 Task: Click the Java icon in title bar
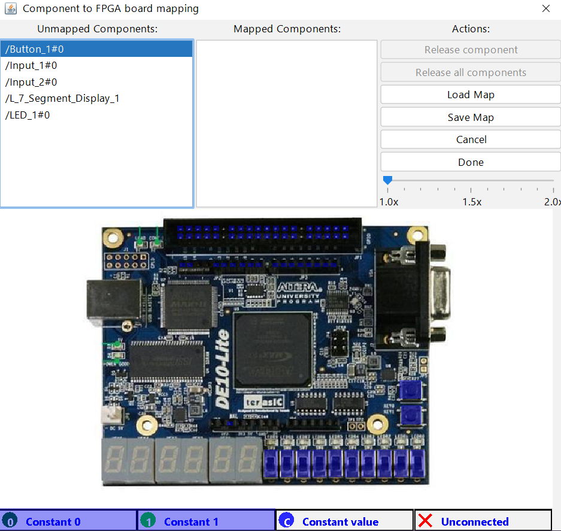click(x=11, y=9)
